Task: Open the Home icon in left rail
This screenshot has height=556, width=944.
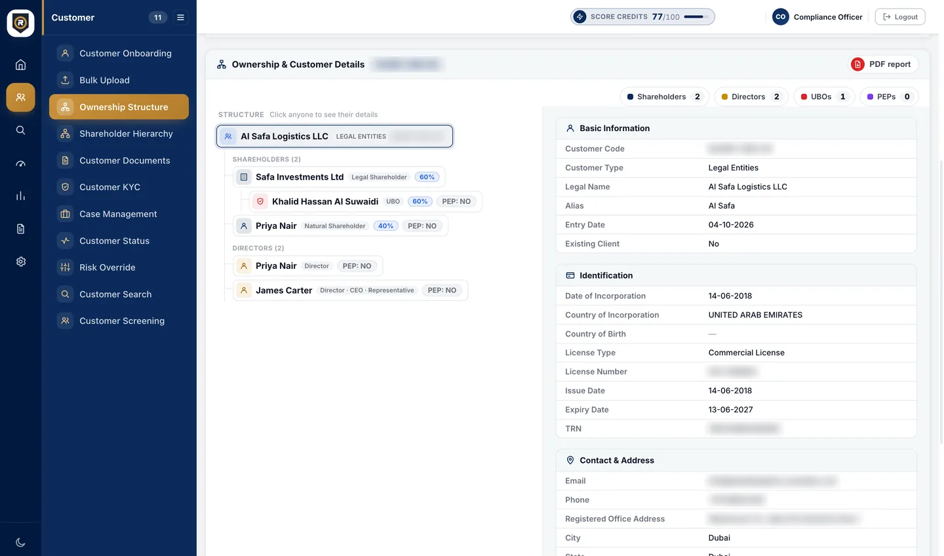Action: tap(20, 64)
